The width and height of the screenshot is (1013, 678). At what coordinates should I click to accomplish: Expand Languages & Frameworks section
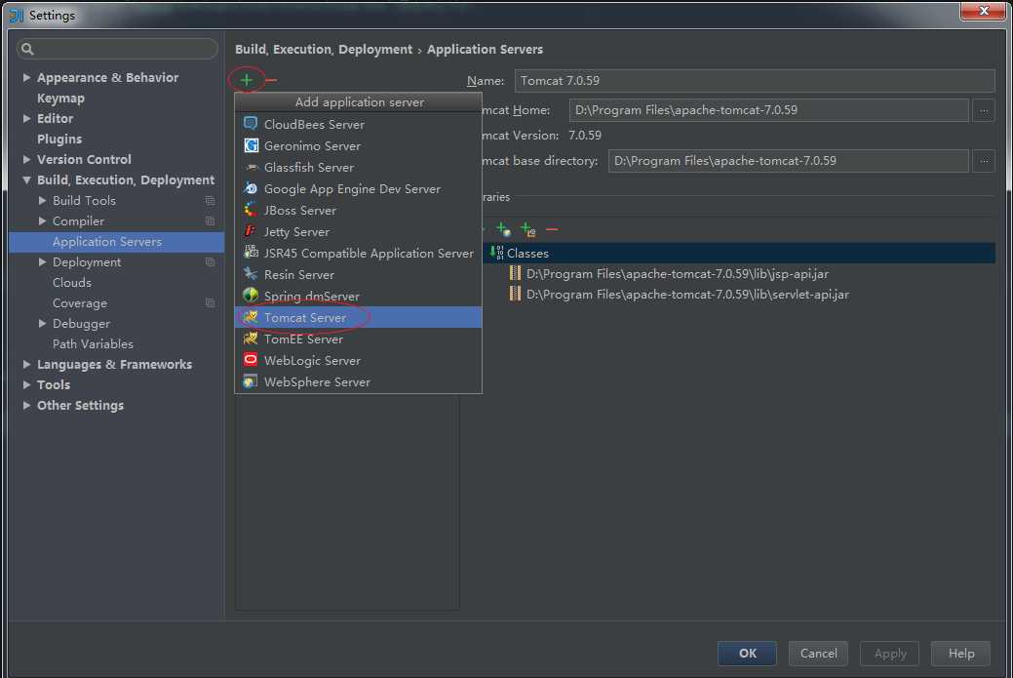(x=26, y=365)
